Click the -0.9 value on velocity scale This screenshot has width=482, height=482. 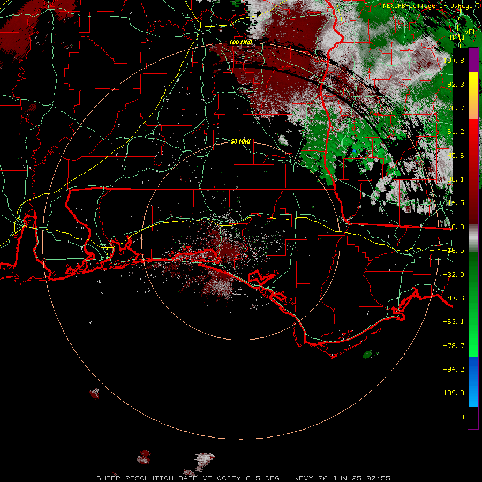[456, 227]
